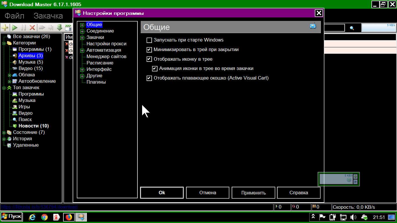Expand the Закачки settings node
The height and width of the screenshot is (223, 397).
82,38
